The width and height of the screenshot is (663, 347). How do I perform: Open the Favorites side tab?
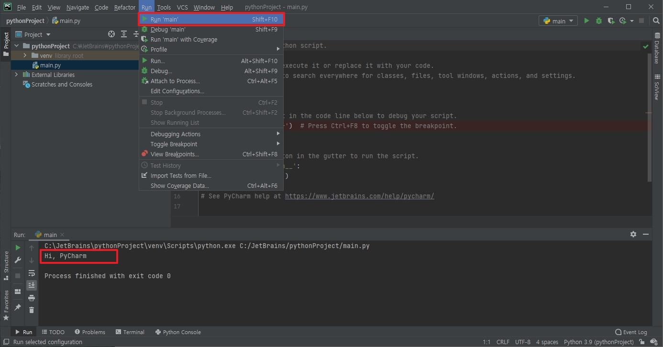click(6, 305)
